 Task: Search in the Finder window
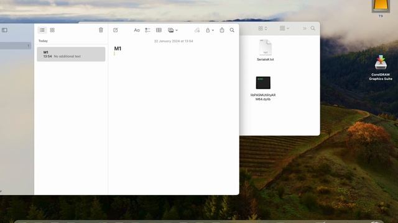313,28
